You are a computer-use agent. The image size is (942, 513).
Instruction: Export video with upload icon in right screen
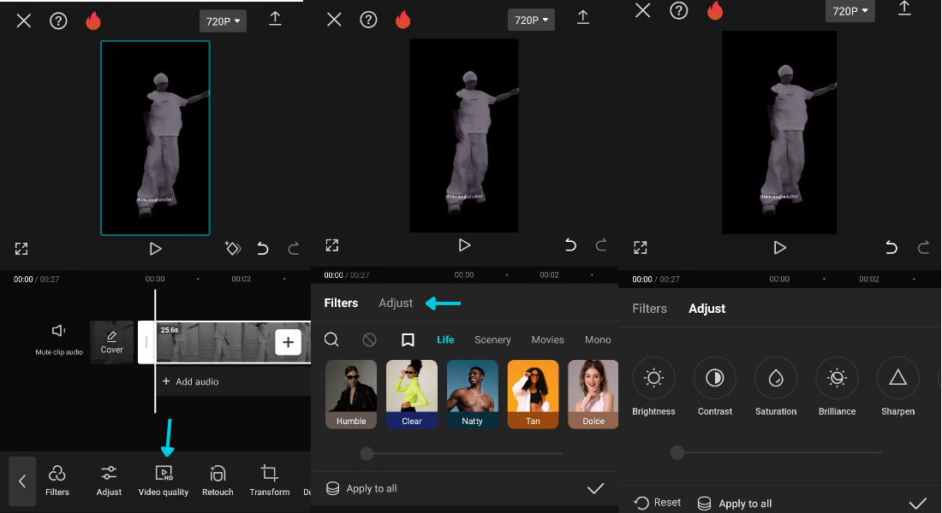[904, 8]
